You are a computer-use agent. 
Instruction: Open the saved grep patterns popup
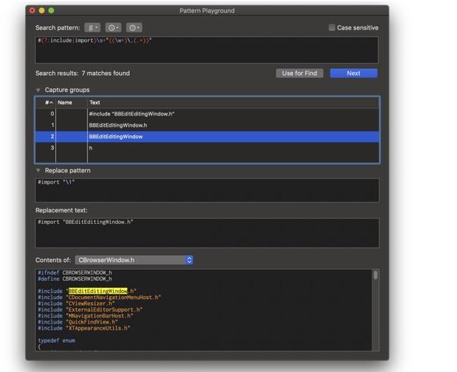93,27
